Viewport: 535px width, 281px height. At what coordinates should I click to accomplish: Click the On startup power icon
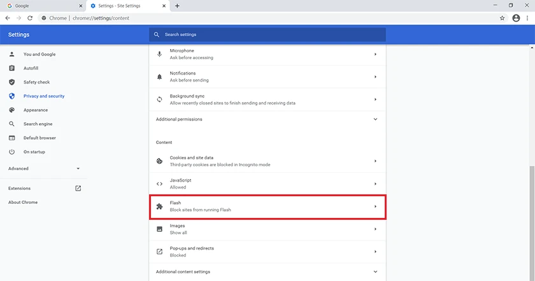(x=11, y=152)
